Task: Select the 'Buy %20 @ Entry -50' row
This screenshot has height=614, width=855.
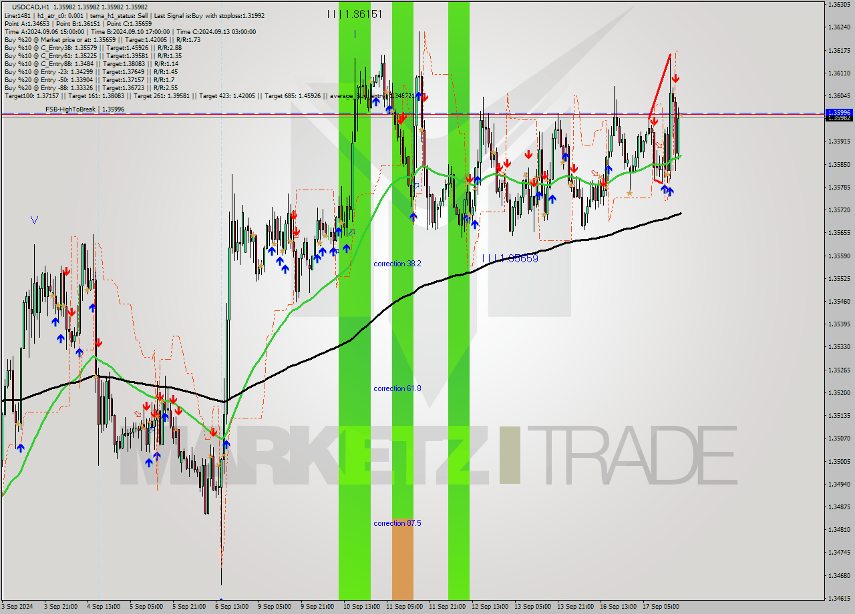Action: [89, 79]
